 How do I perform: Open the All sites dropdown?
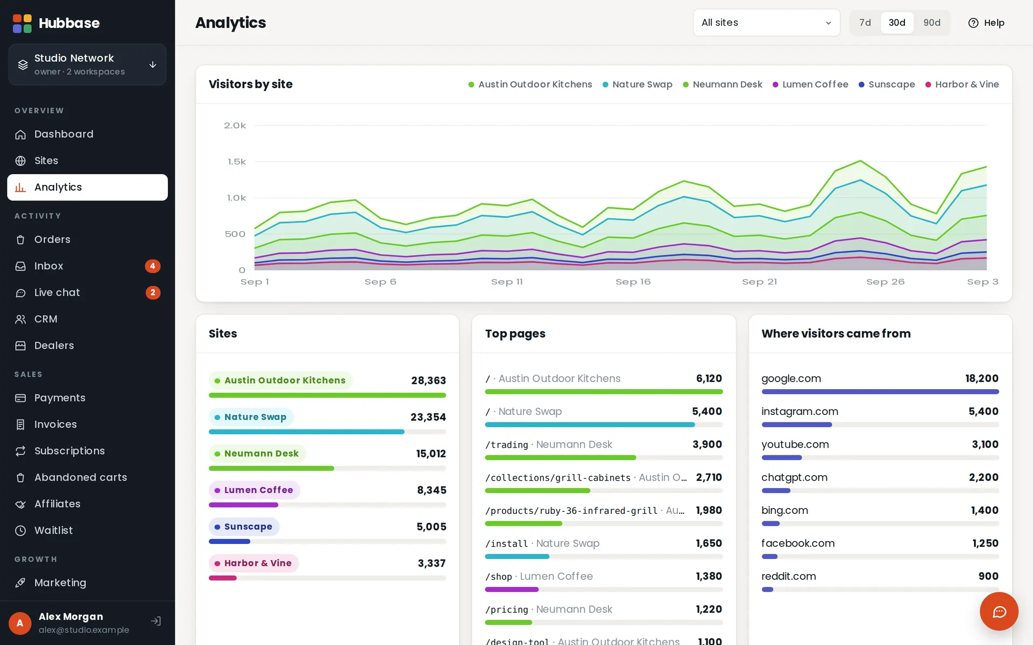pos(766,23)
